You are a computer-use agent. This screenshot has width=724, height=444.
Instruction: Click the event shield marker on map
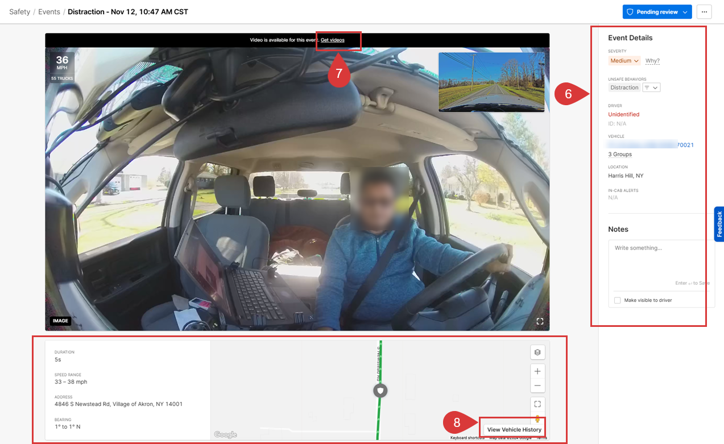380,391
